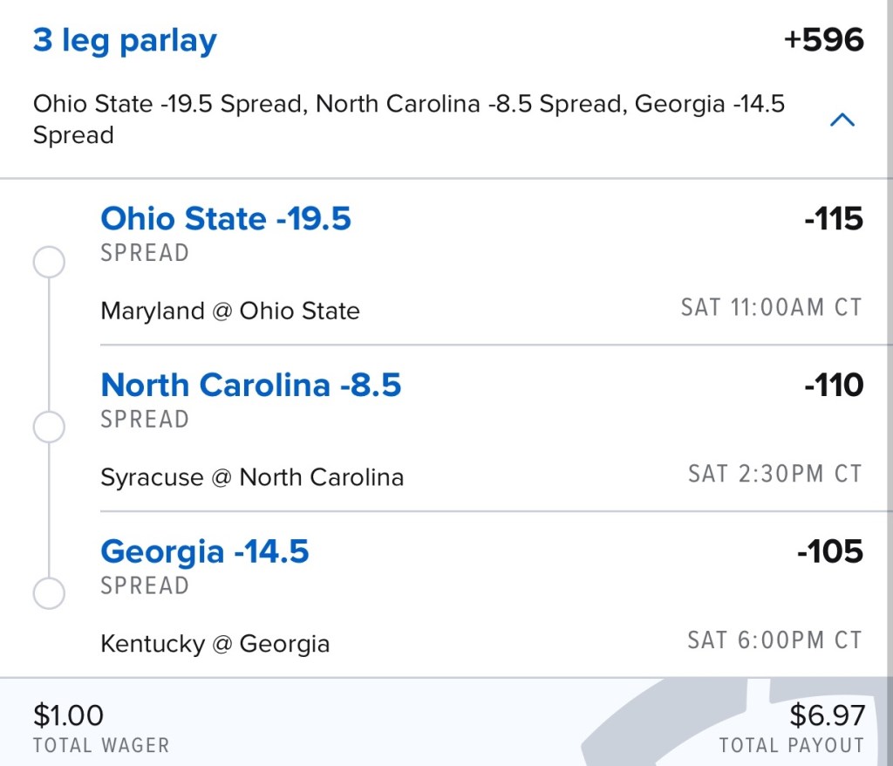Click the Ohio State leg circle marker

click(x=49, y=262)
